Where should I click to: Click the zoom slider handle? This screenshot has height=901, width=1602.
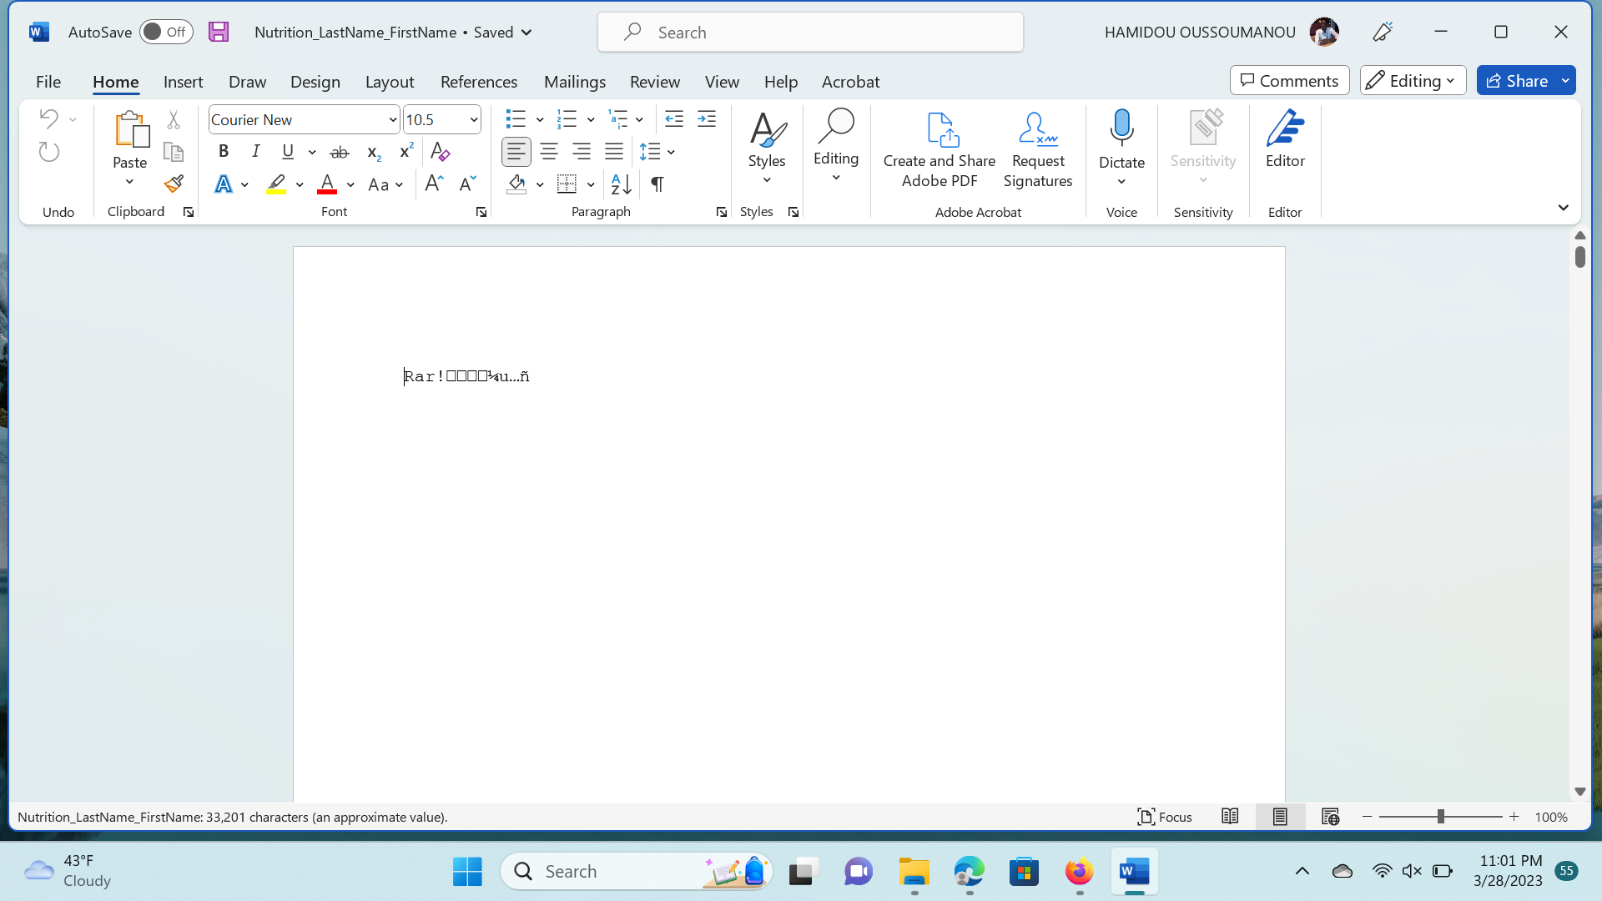1440,817
